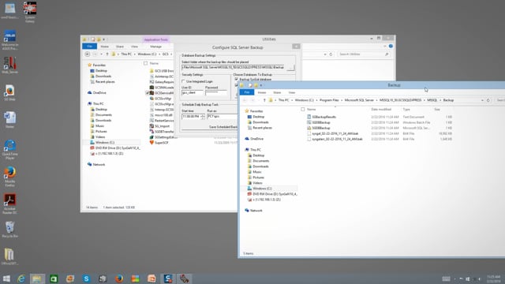The image size is (505, 284).
Task: Toggle the Use Integrated Login checkbox
Action: (183, 81)
